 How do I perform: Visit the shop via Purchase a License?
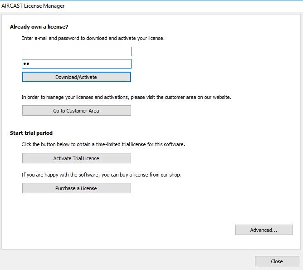coord(77,188)
